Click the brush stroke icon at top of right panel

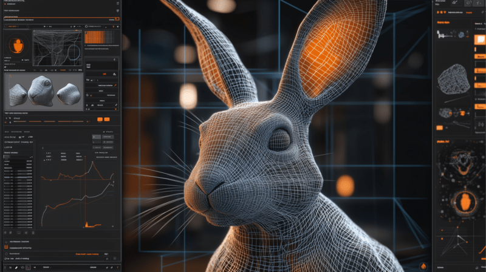454,2
